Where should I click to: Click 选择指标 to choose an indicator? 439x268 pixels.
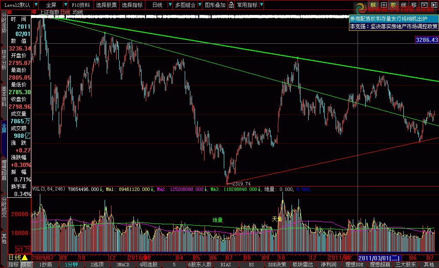tap(132, 5)
